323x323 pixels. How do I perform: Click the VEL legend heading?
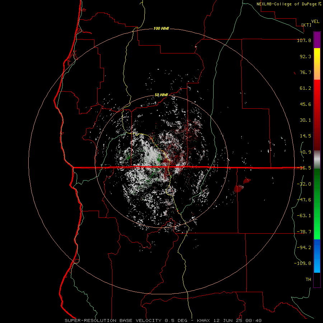pyautogui.click(x=315, y=22)
